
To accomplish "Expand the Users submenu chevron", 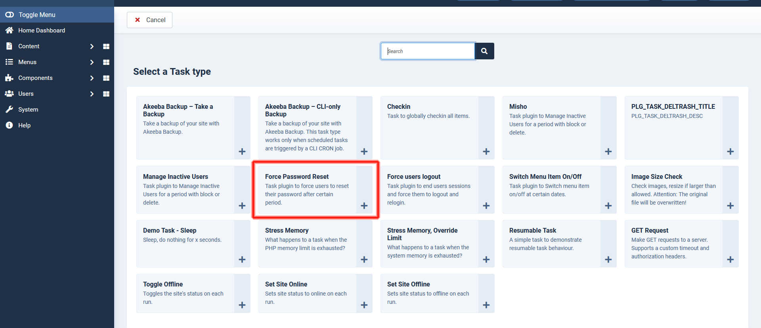I will [x=92, y=94].
